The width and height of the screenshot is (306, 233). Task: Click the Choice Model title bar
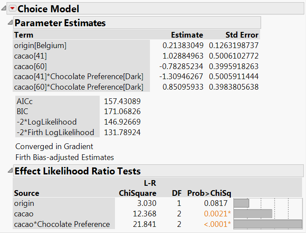(48, 9)
